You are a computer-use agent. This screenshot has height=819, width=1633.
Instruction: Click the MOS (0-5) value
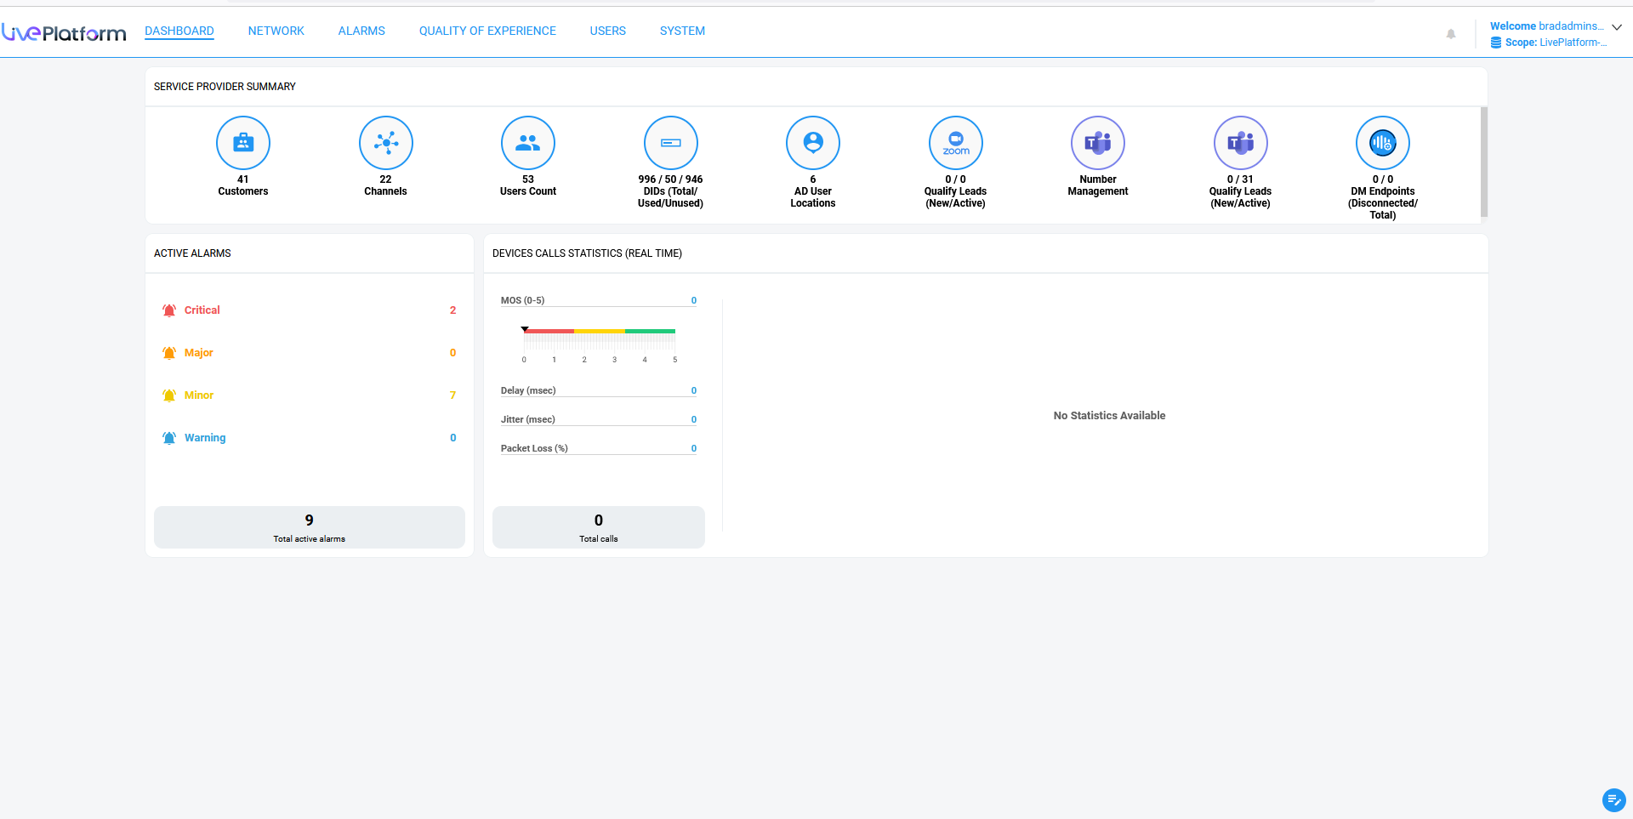pos(694,300)
